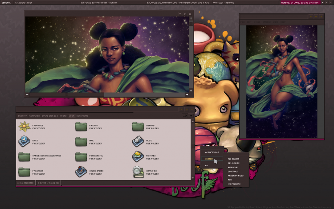Select the Run submenu entry

click(x=230, y=180)
